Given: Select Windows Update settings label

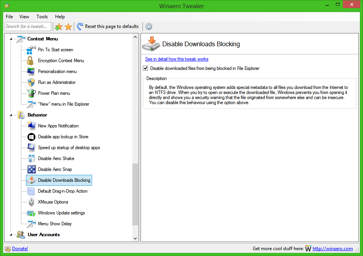Looking at the screenshot, I should point(61,213).
